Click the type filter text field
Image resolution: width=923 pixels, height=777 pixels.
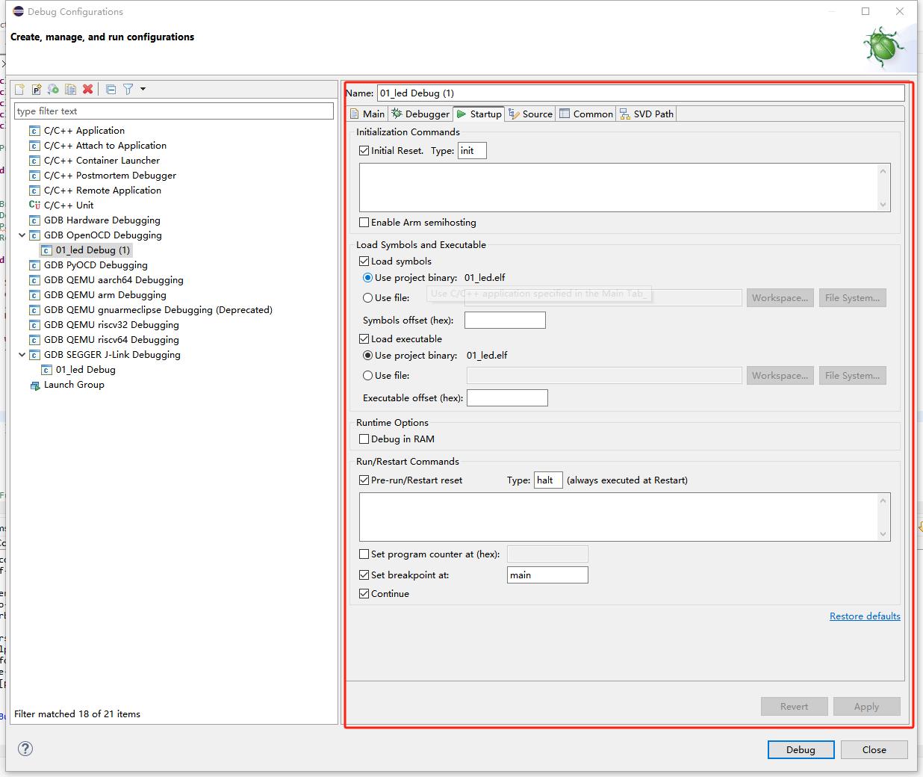pyautogui.click(x=174, y=111)
